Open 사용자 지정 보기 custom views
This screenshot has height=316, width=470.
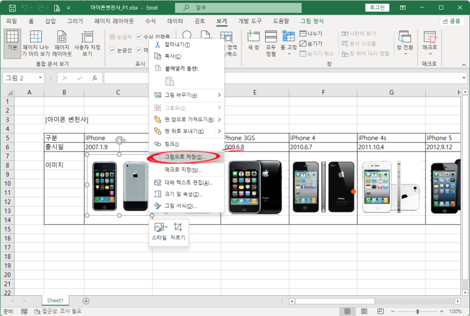click(87, 43)
